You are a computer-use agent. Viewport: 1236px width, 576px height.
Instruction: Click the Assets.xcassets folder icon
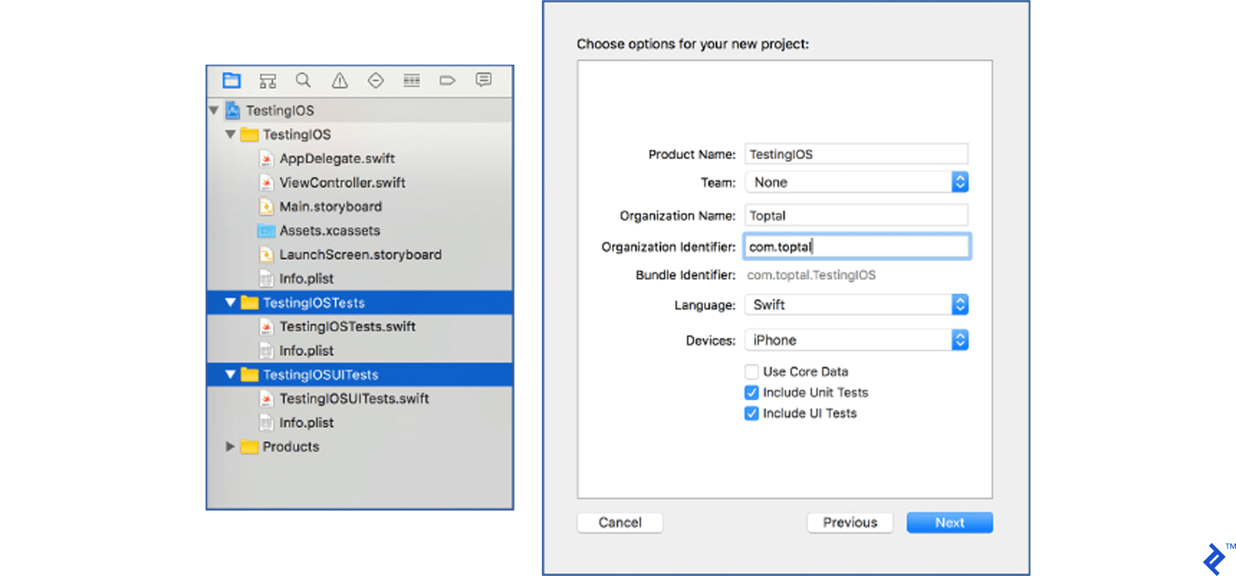click(267, 231)
